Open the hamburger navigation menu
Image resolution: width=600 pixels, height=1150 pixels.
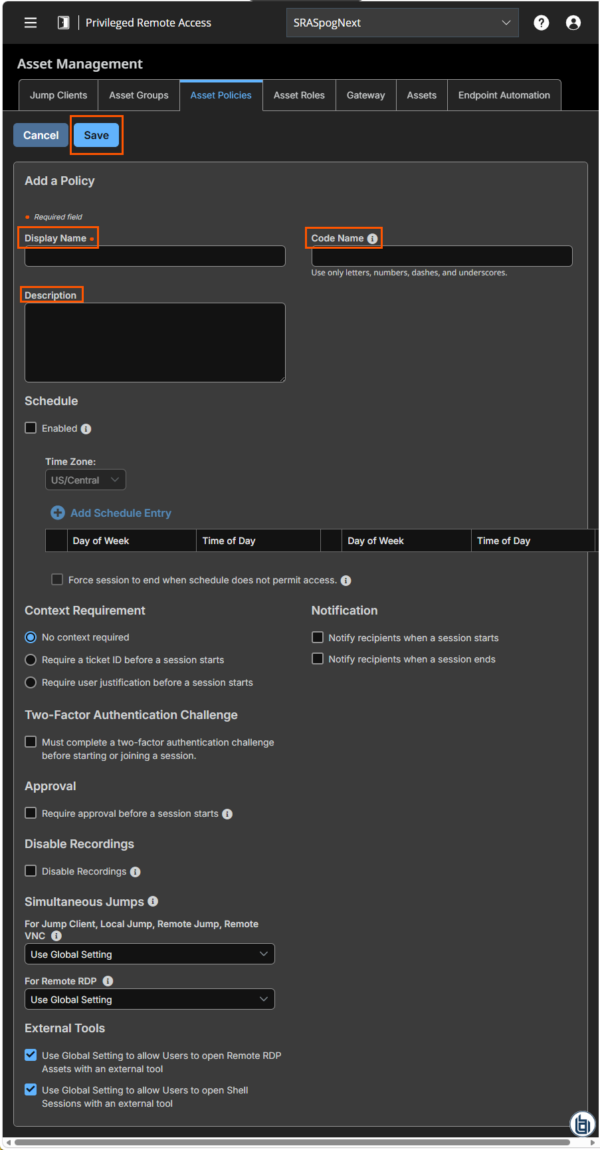click(31, 23)
